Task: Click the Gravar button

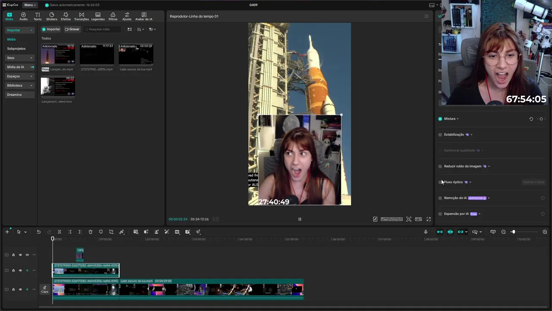Action: click(72, 29)
